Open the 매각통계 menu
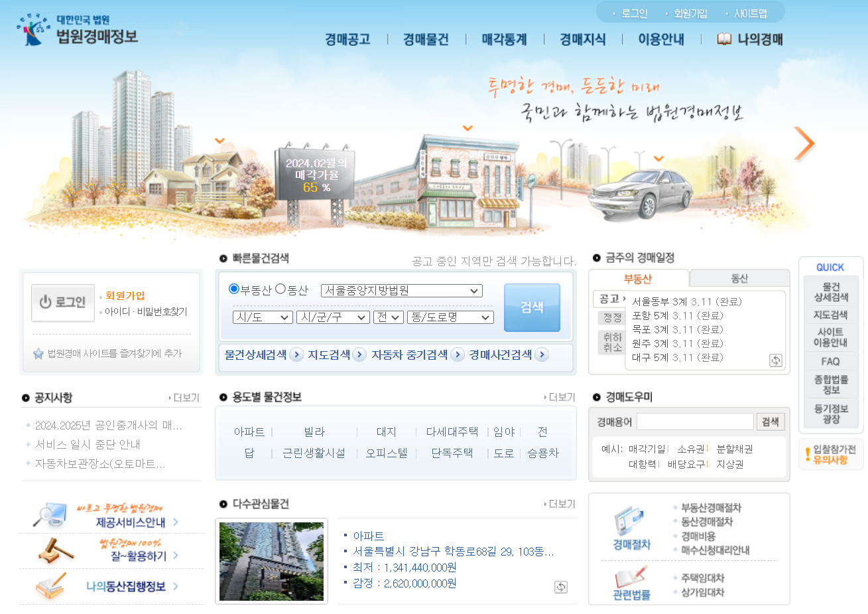This screenshot has height=614, width=868. click(x=503, y=38)
